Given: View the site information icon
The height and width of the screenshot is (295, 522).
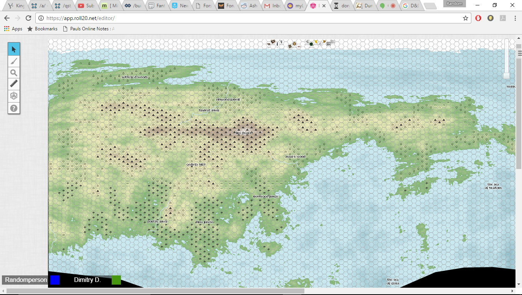Looking at the screenshot, I should (x=41, y=18).
